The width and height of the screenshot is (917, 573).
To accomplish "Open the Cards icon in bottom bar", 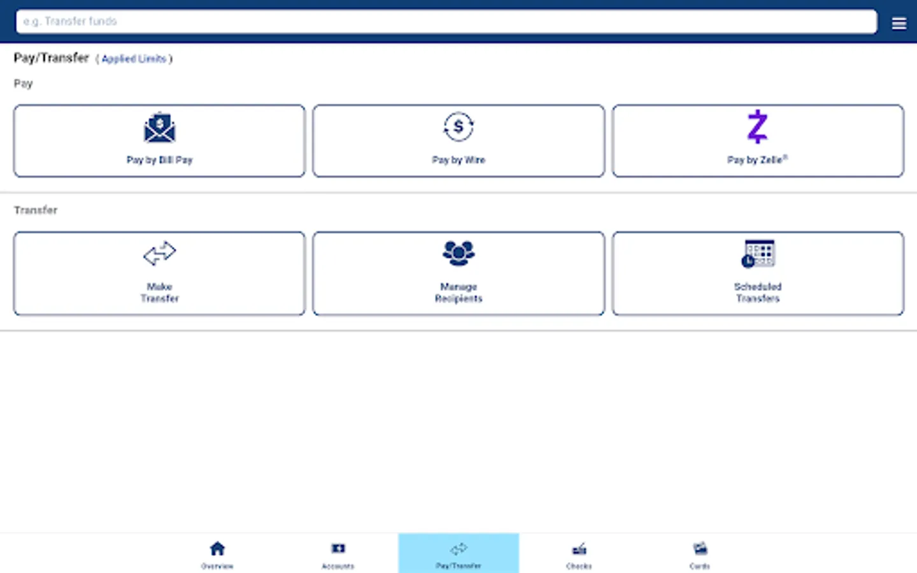I will (x=700, y=548).
